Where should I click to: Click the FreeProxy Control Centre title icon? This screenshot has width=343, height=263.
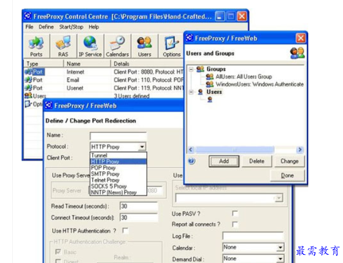pos(28,16)
